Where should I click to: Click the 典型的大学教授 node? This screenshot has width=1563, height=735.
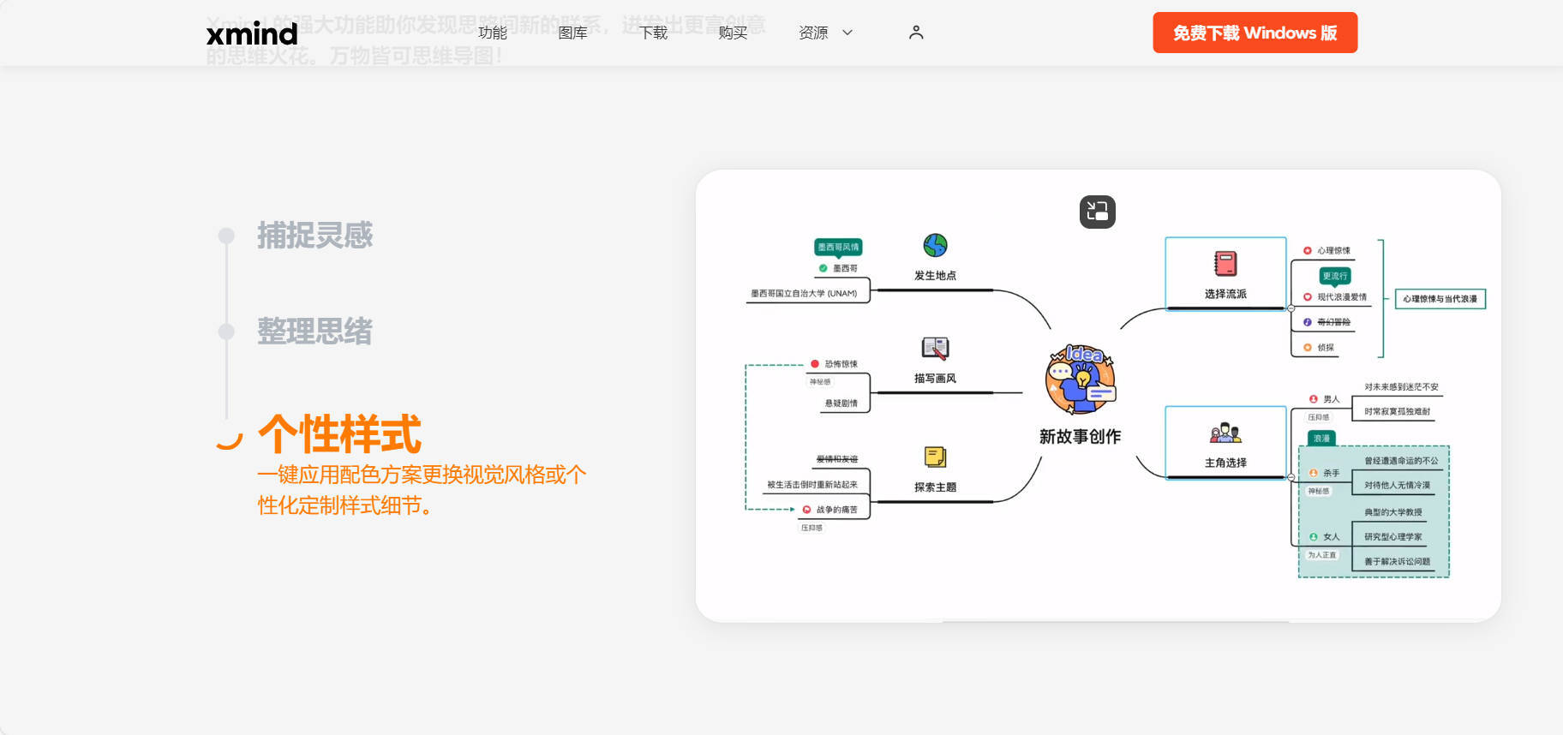pos(1393,512)
